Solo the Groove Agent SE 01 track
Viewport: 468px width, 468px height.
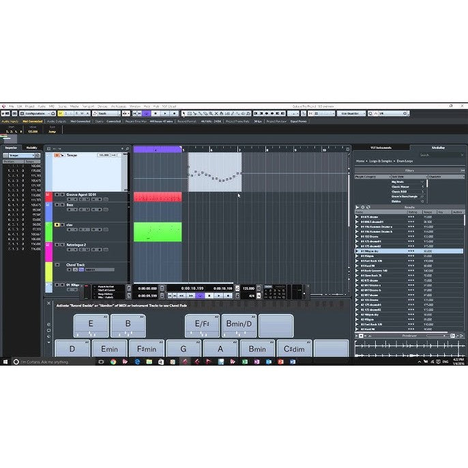pos(62,194)
